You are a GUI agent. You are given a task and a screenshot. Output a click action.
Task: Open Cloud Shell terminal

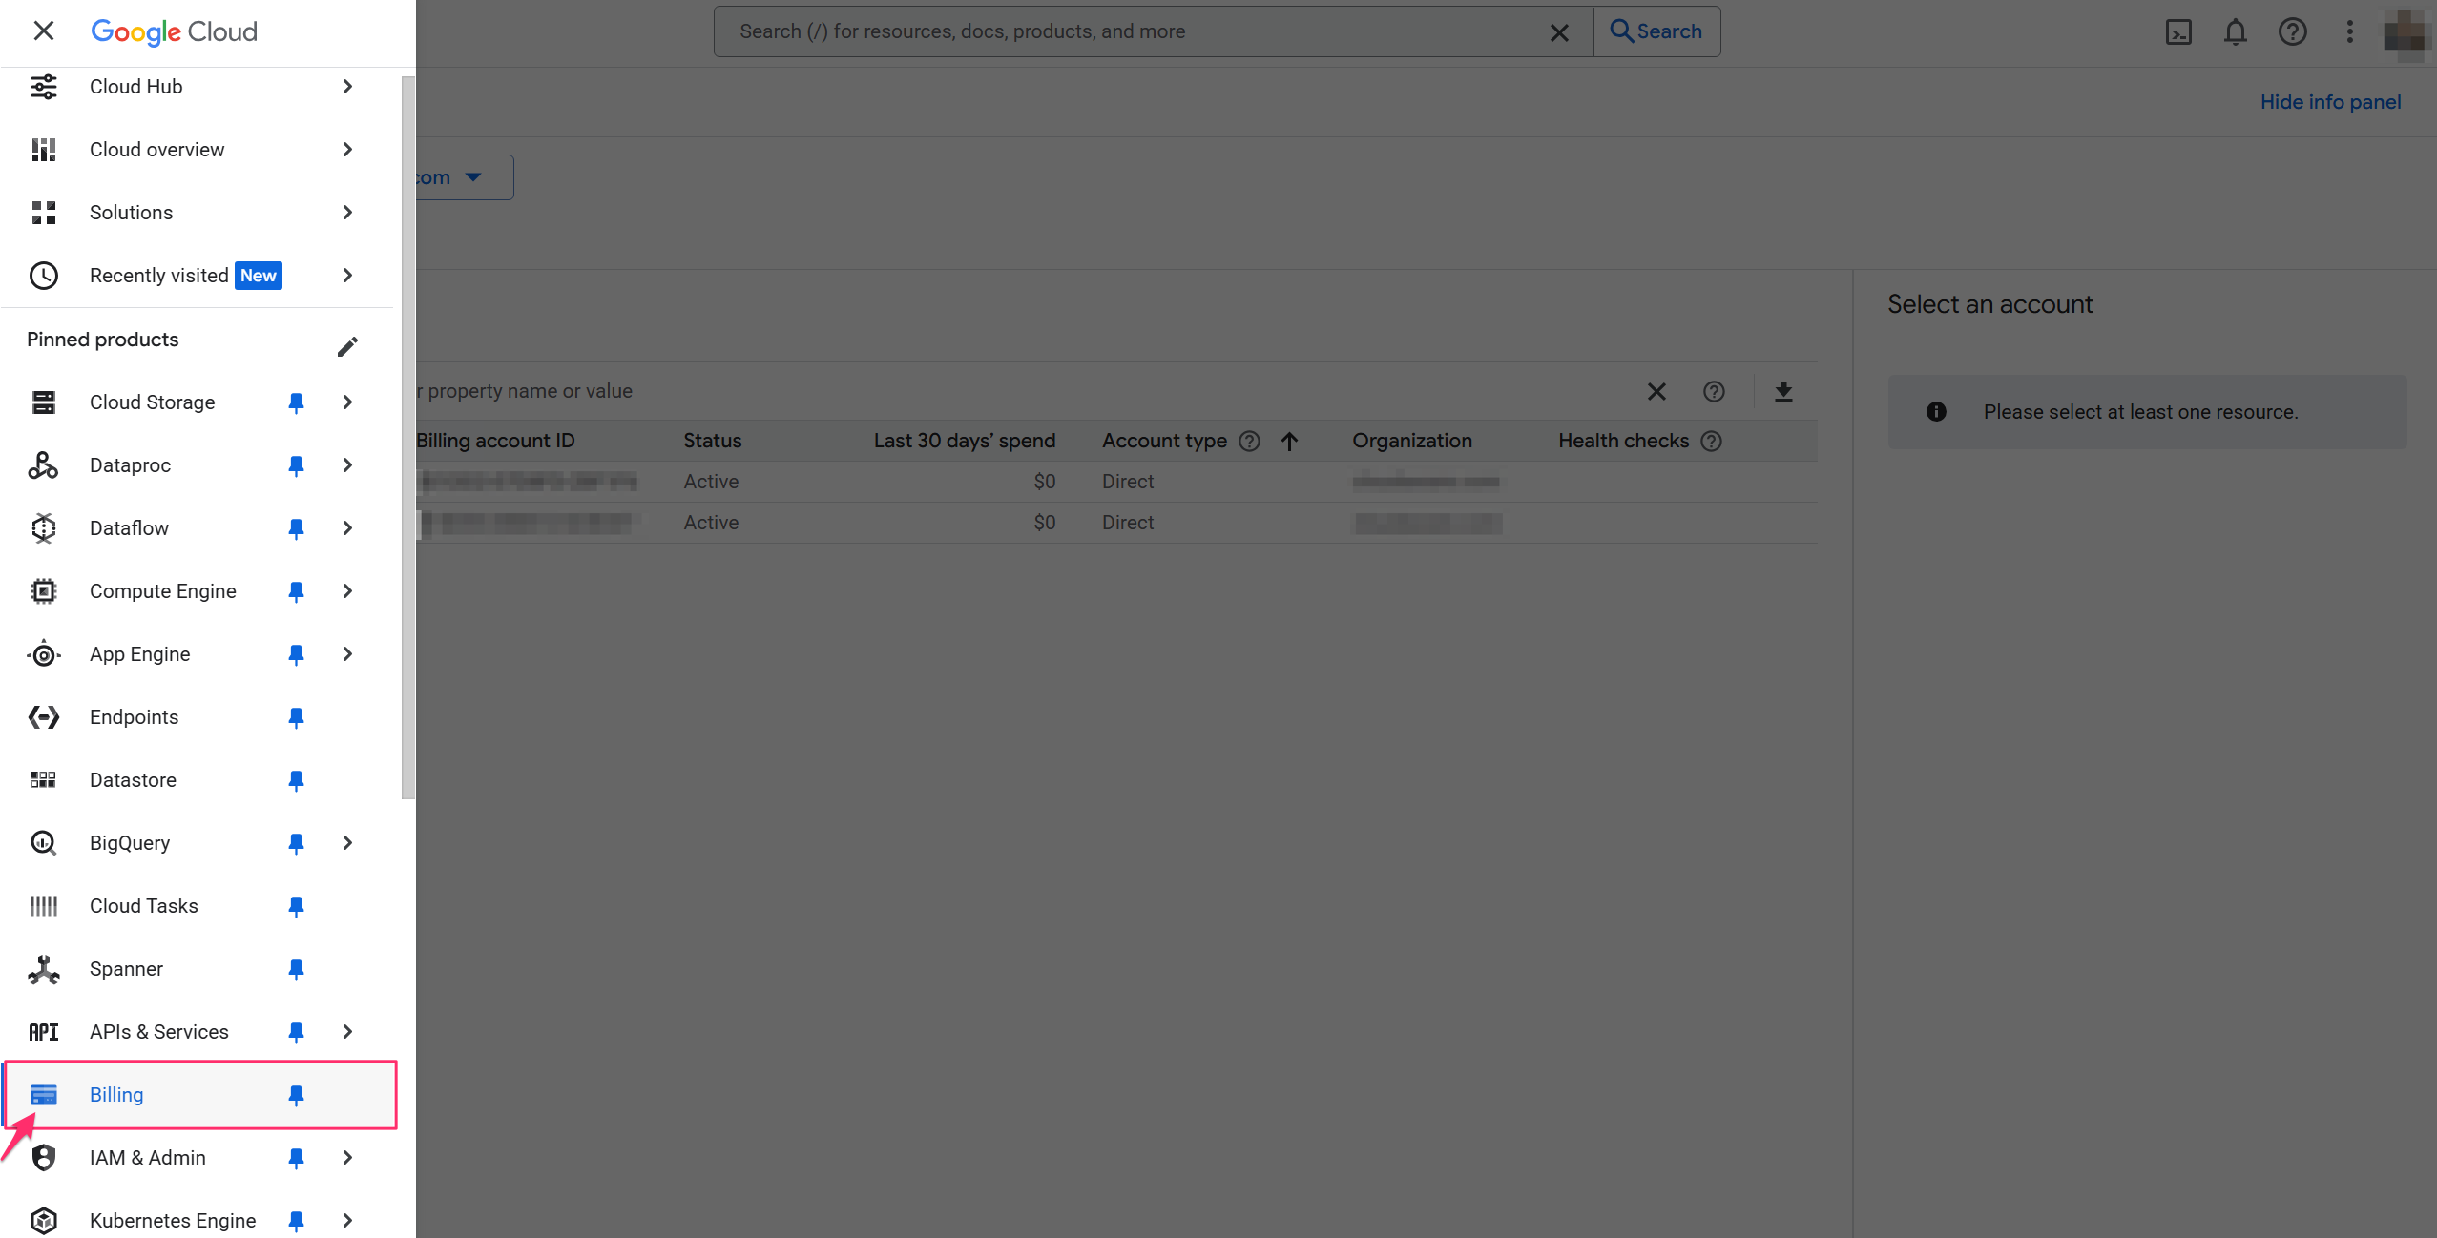tap(2178, 31)
